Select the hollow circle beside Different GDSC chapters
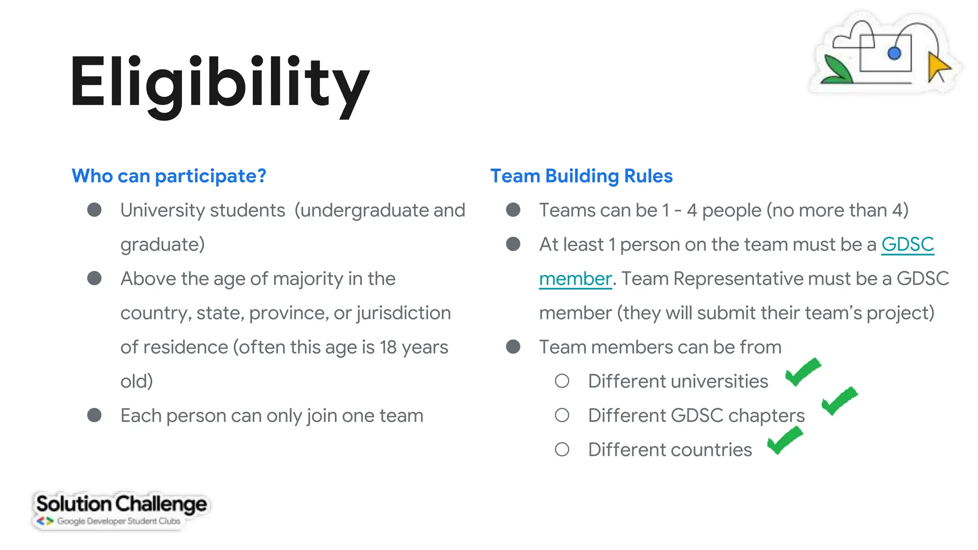Viewport: 978px width, 550px height. tap(562, 415)
